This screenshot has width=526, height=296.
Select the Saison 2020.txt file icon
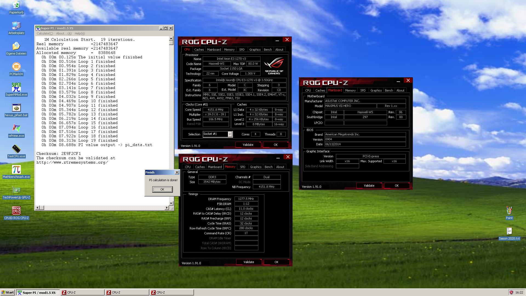click(x=509, y=234)
